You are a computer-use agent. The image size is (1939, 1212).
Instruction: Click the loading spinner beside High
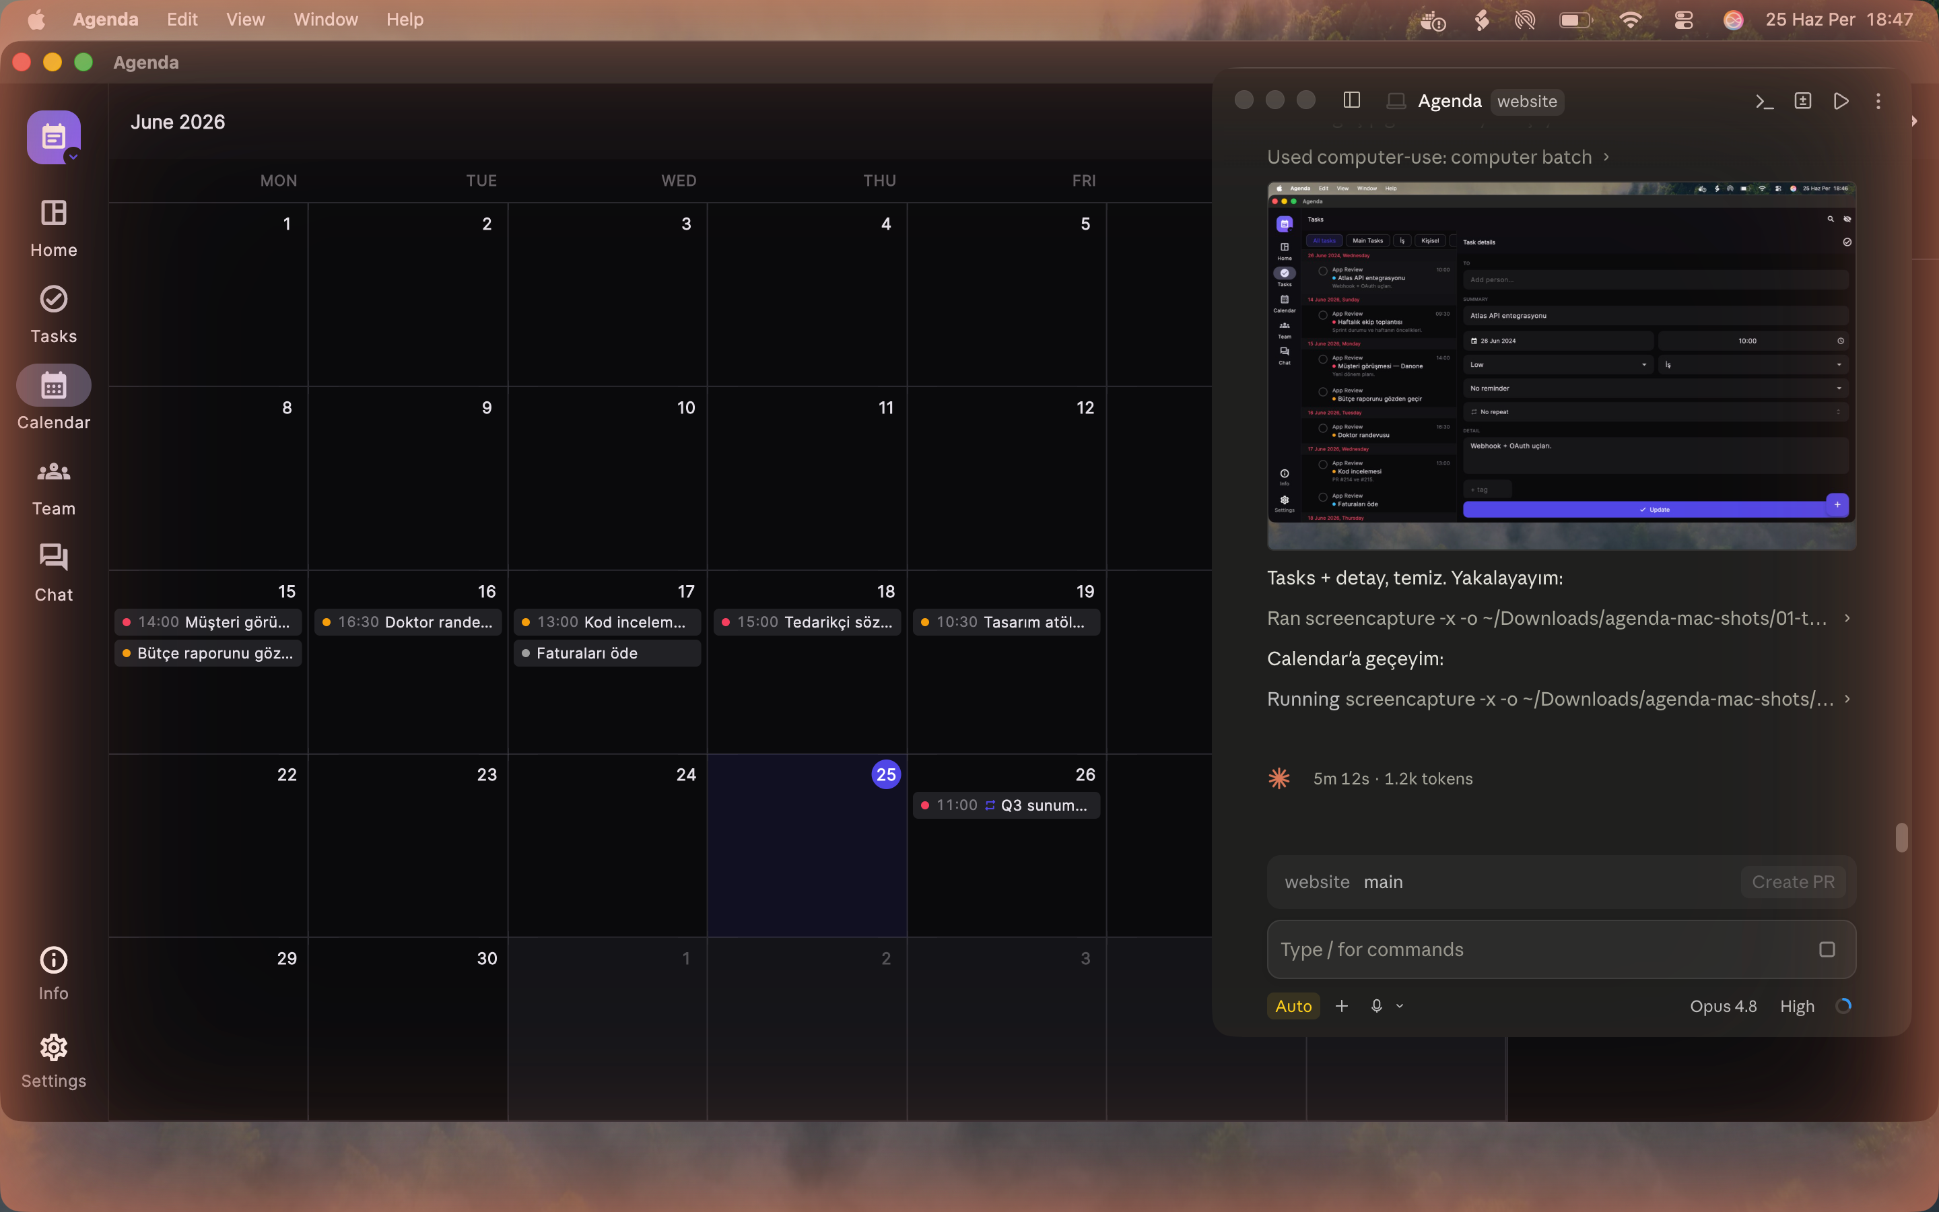[x=1843, y=1006]
